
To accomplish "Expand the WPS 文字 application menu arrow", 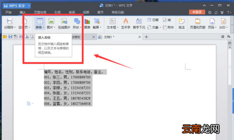I will 29,6.
